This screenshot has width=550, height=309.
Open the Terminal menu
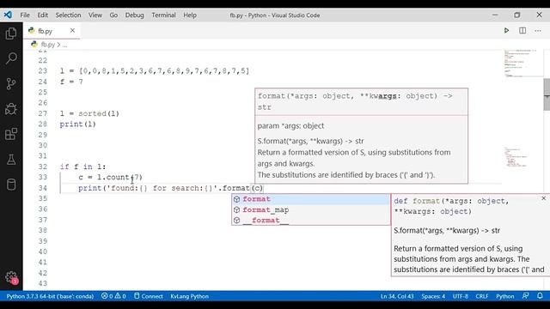point(163,15)
